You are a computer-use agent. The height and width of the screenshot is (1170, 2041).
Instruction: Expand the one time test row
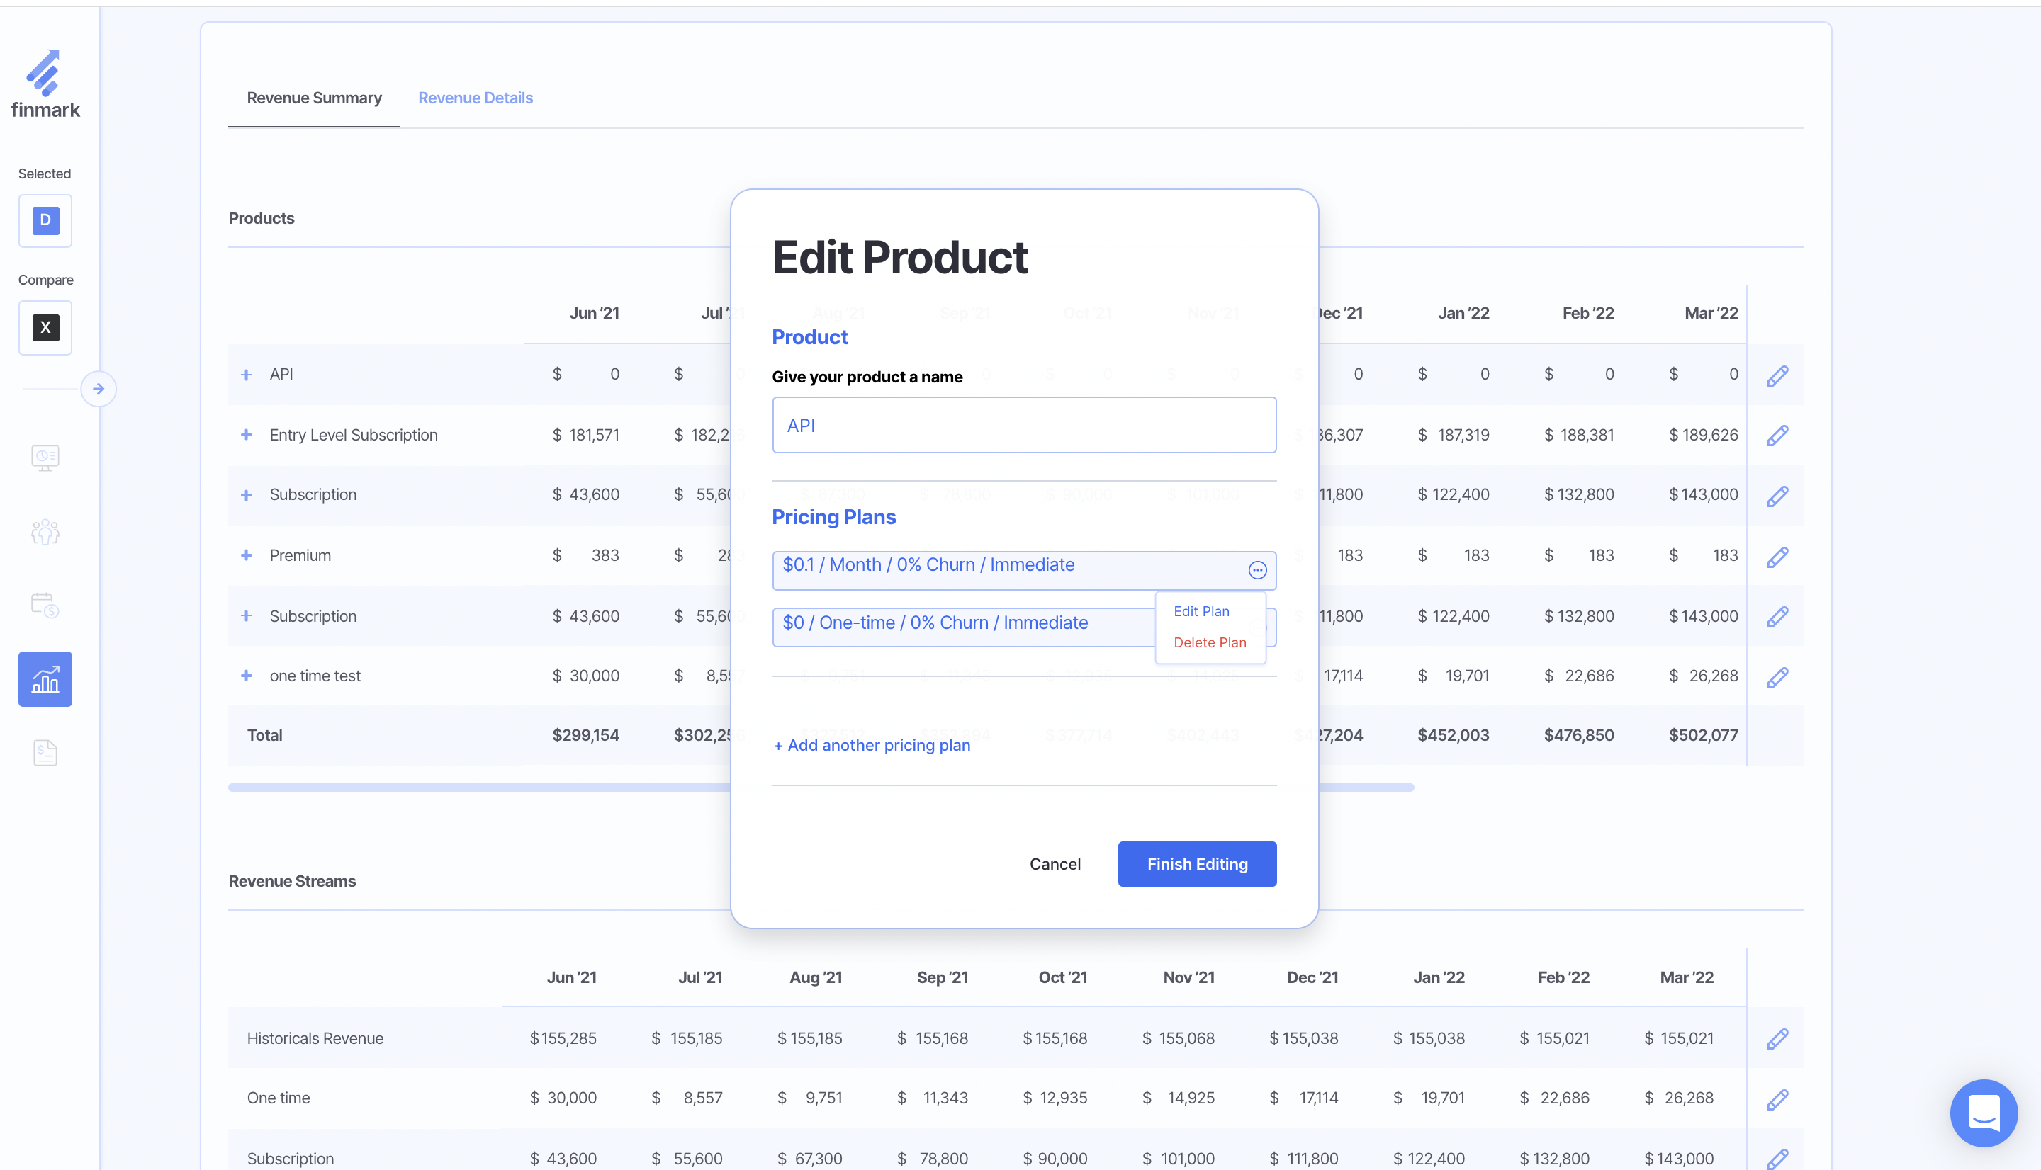247,676
